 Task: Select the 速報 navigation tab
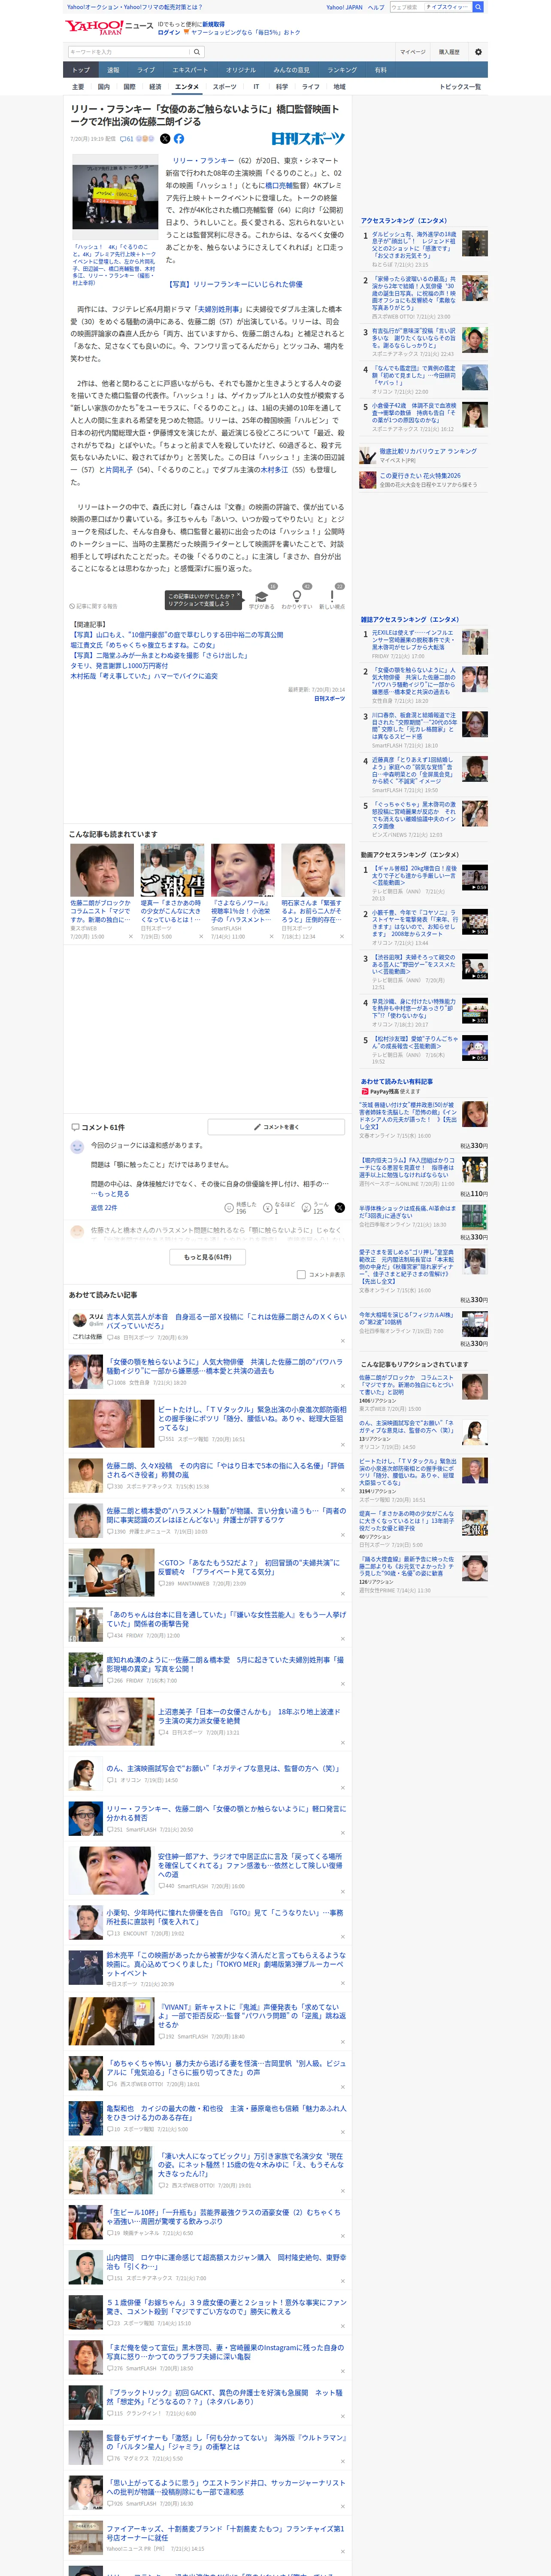coord(113,70)
